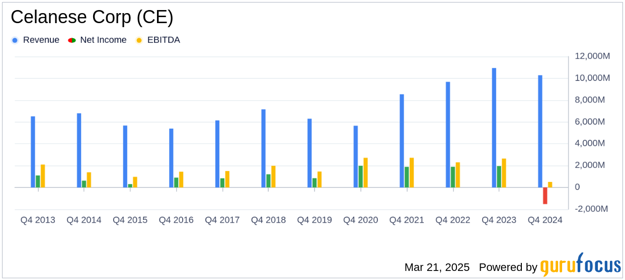625x280 pixels.
Task: Click the Celanese Corp (CE) title
Action: (92, 17)
